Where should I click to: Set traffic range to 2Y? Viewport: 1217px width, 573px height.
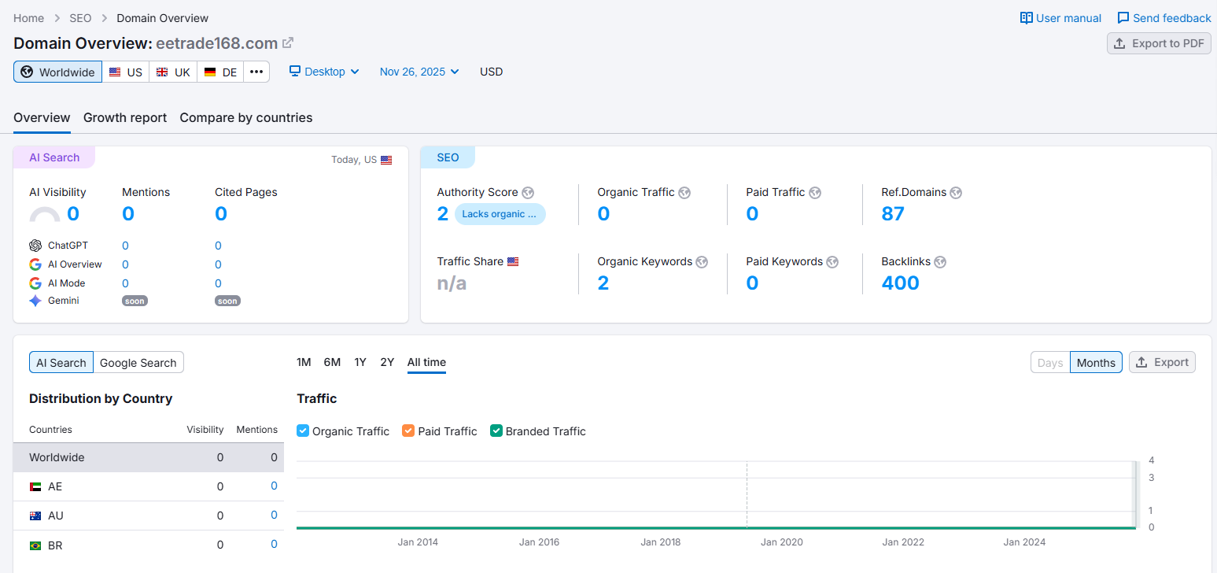(387, 362)
